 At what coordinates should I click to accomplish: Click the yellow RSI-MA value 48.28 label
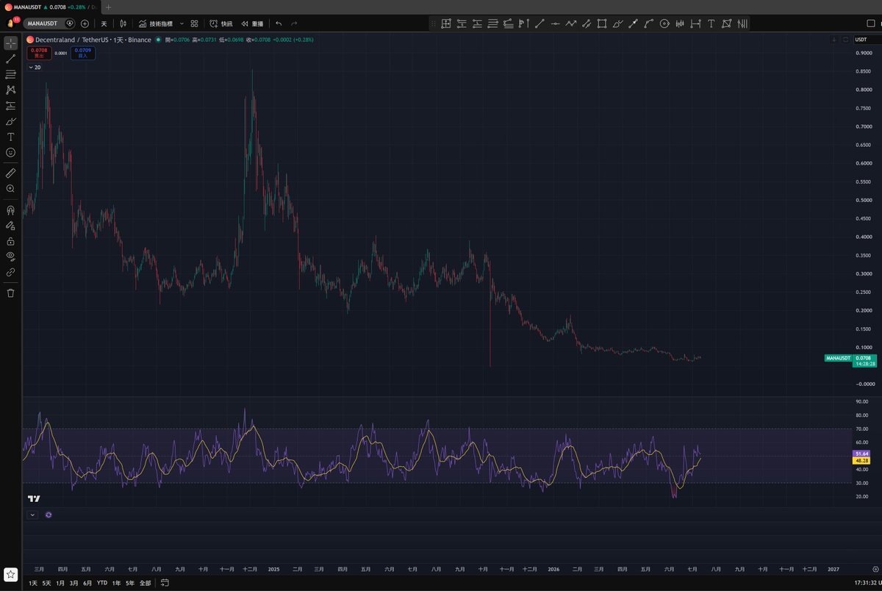[863, 460]
